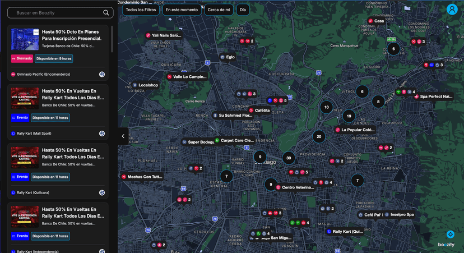Screen dimensions: 464x253
Task: Open the cluster marker showing 30
Action: click(288, 158)
